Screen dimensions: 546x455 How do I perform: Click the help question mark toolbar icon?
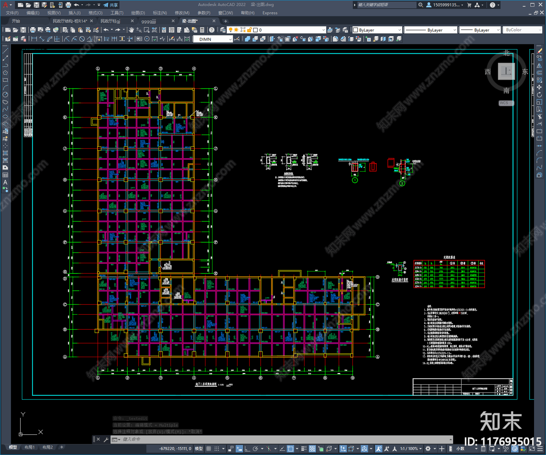pos(212,30)
